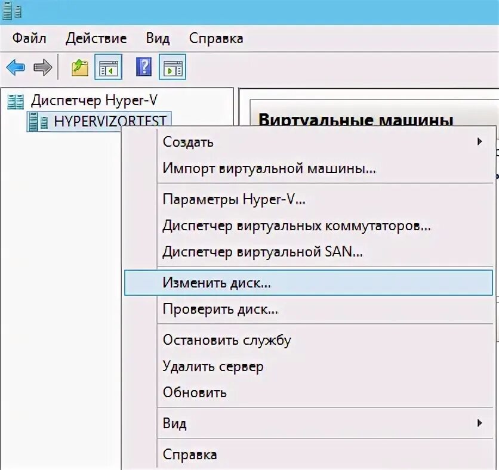The width and height of the screenshot is (499, 470).
Task: Toggle the show/hide action pane icon
Action: 173,67
